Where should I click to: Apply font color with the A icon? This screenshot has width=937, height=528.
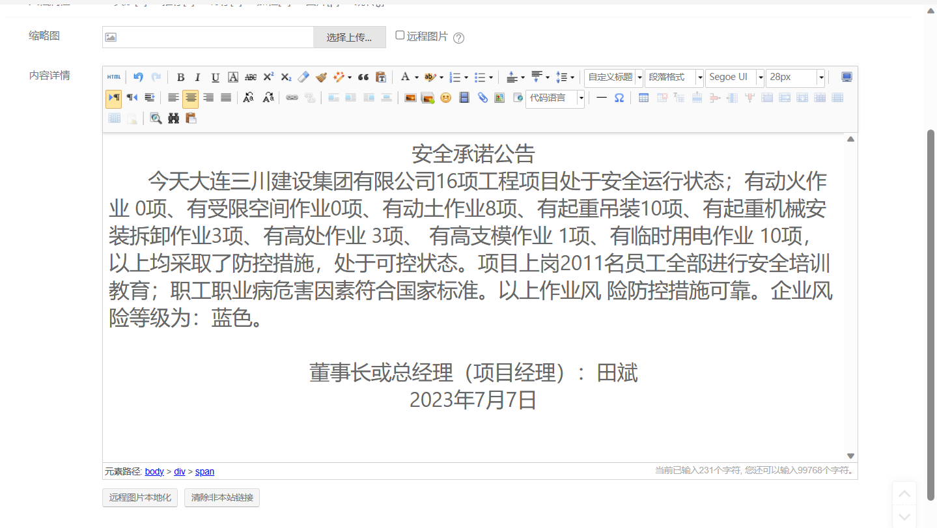click(405, 77)
